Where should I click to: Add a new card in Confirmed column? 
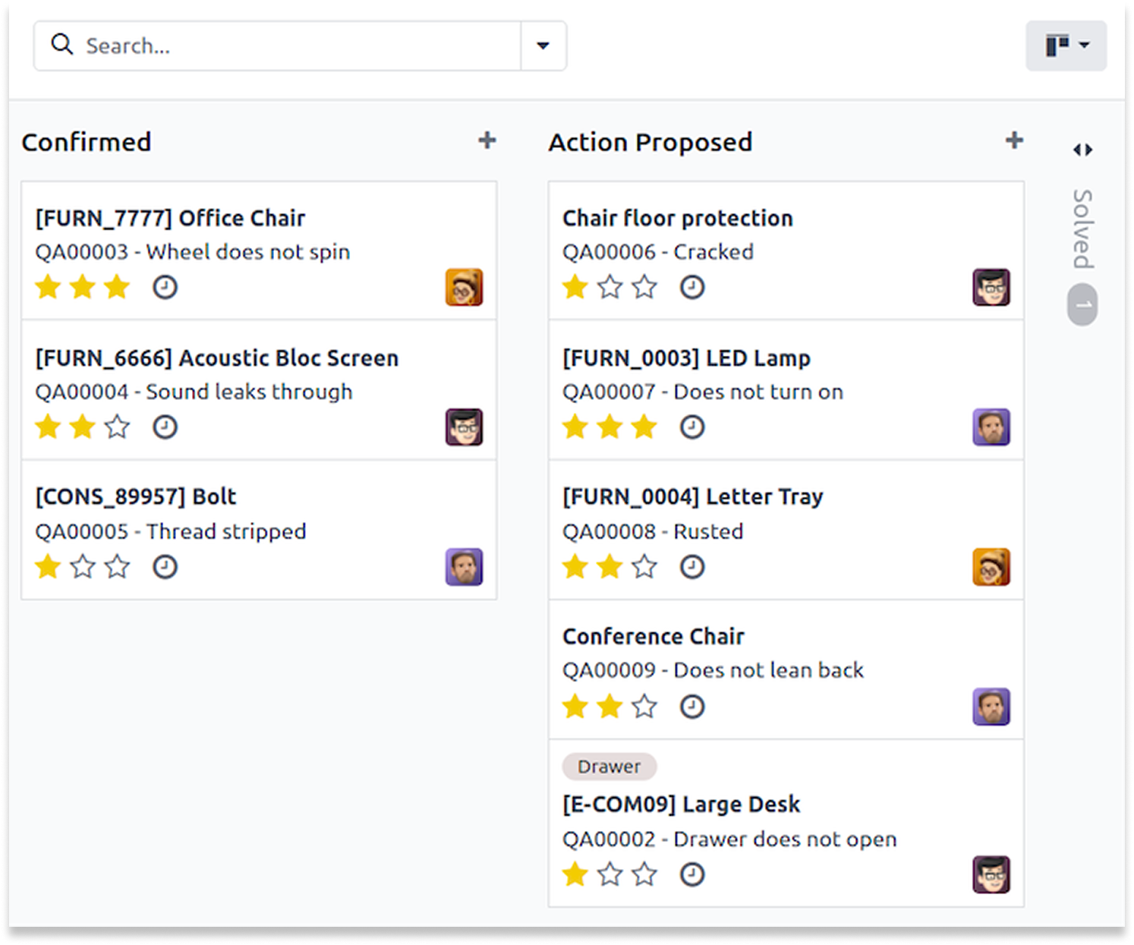(487, 140)
